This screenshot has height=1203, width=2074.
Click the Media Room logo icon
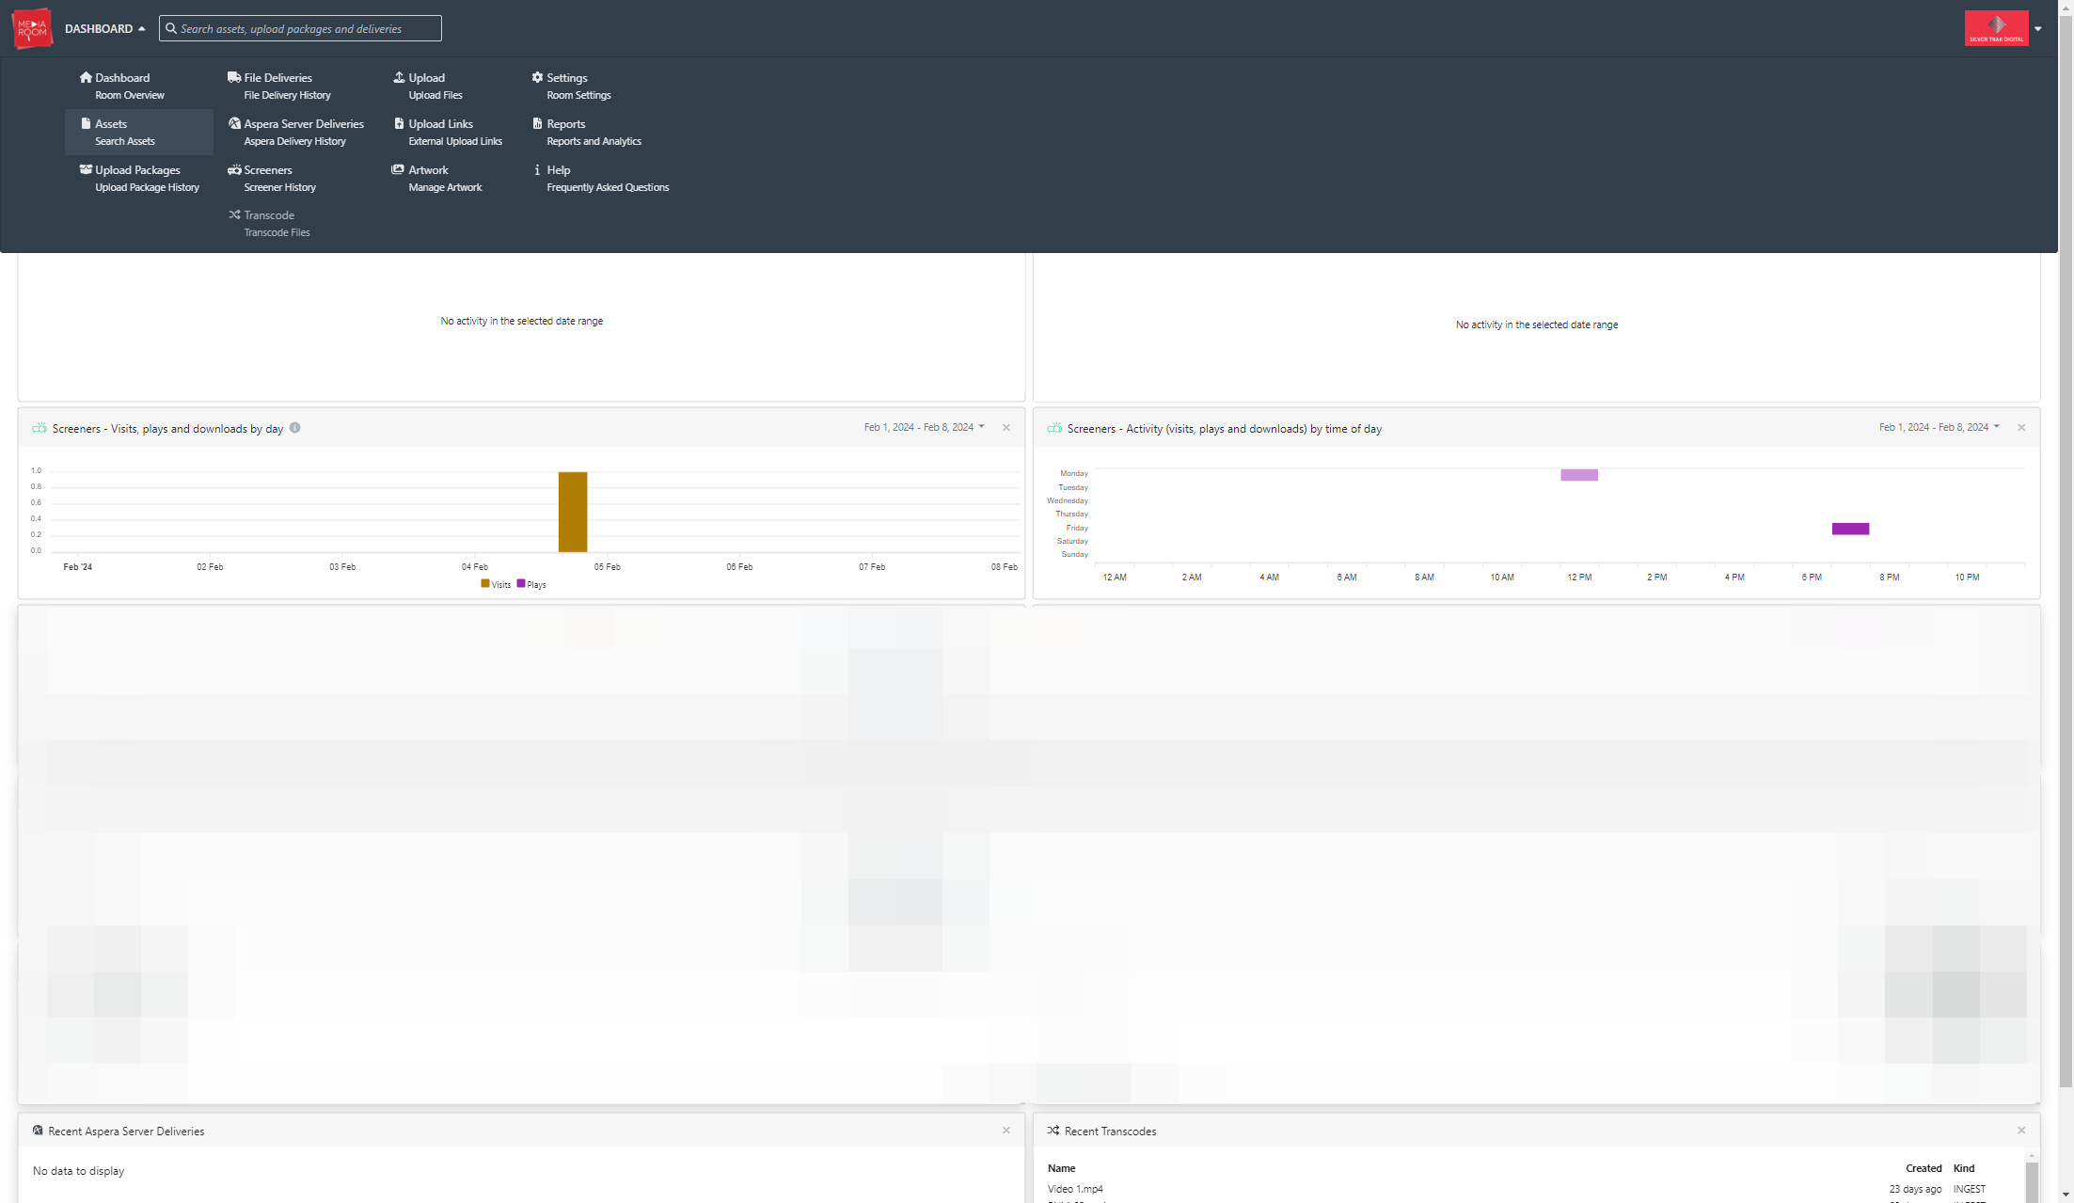click(33, 28)
